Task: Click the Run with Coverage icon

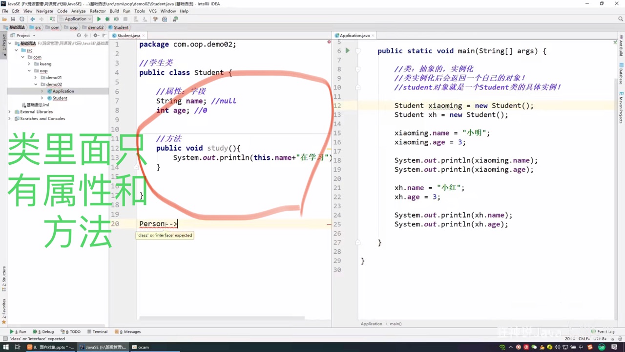Action: click(116, 19)
